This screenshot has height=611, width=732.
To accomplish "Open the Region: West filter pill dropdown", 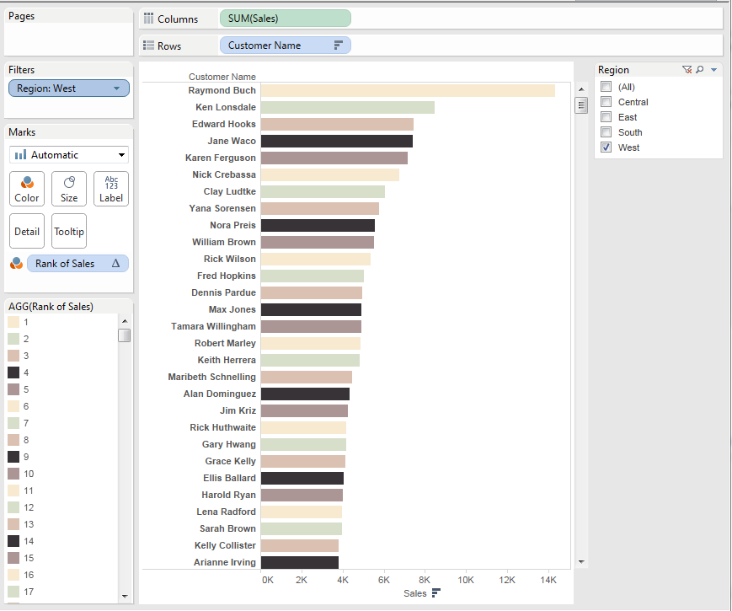I will (x=115, y=88).
